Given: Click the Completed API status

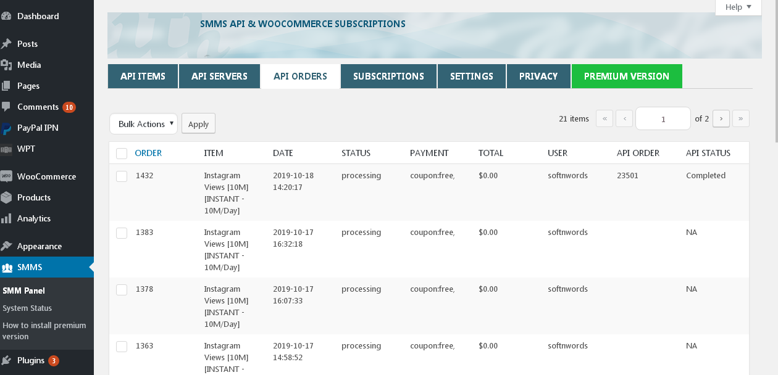Looking at the screenshot, I should coord(706,176).
